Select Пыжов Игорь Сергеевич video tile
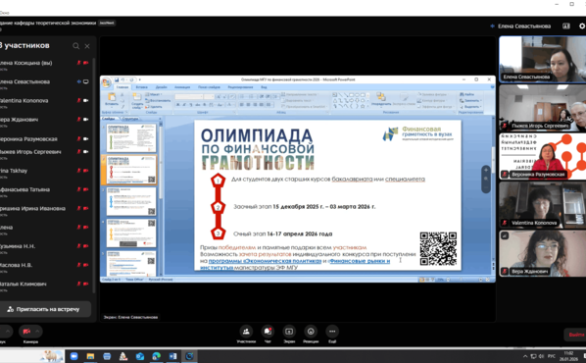The width and height of the screenshot is (586, 363). [x=543, y=108]
